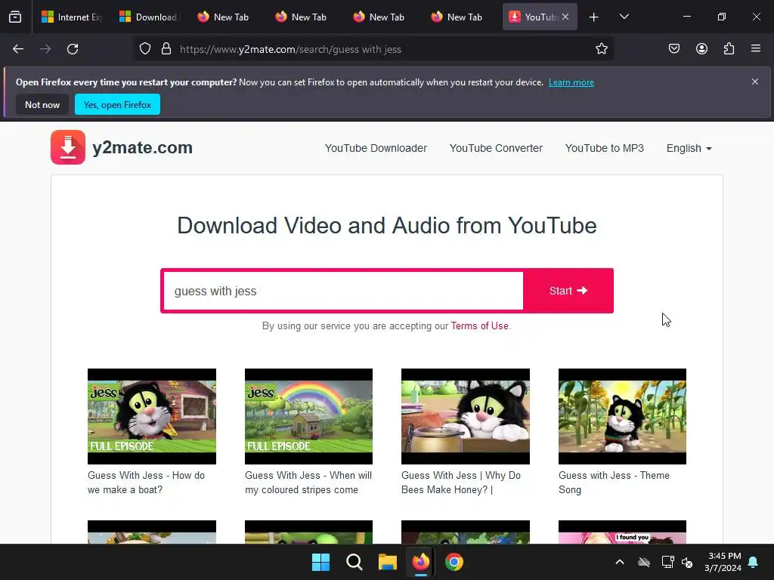The height and width of the screenshot is (580, 774).
Task: Dismiss the Firefox startup notification bar
Action: pyautogui.click(x=755, y=82)
